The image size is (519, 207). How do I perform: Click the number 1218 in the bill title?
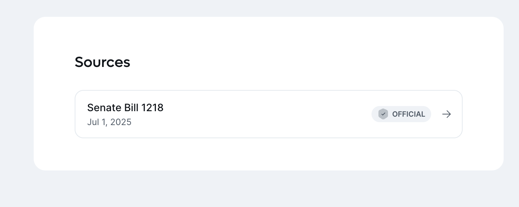tap(153, 108)
